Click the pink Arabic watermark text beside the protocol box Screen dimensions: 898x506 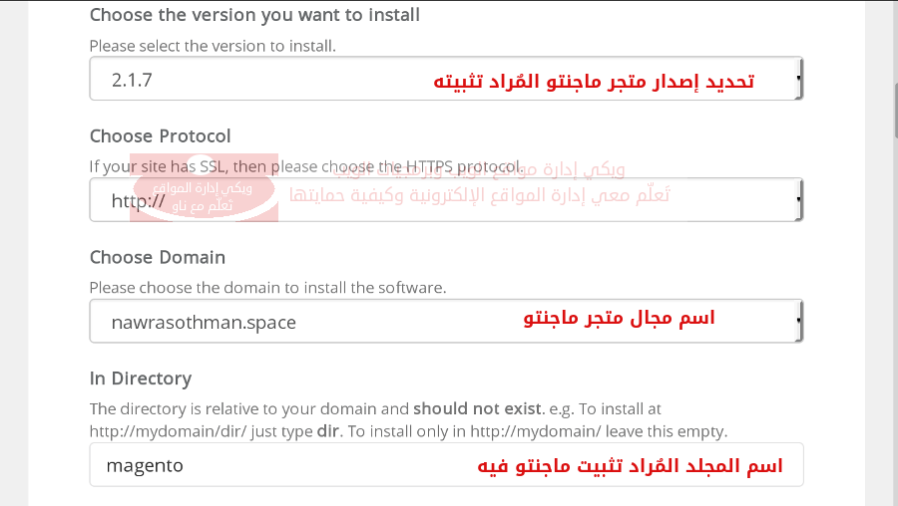(479, 195)
